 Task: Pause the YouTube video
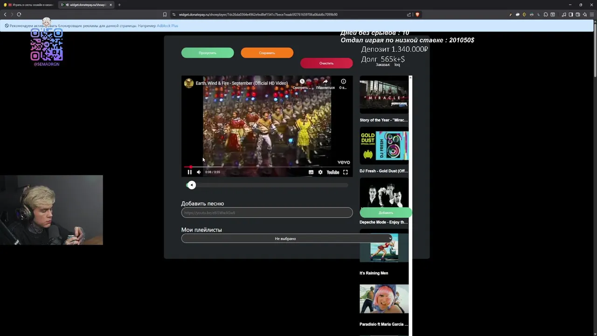189,172
